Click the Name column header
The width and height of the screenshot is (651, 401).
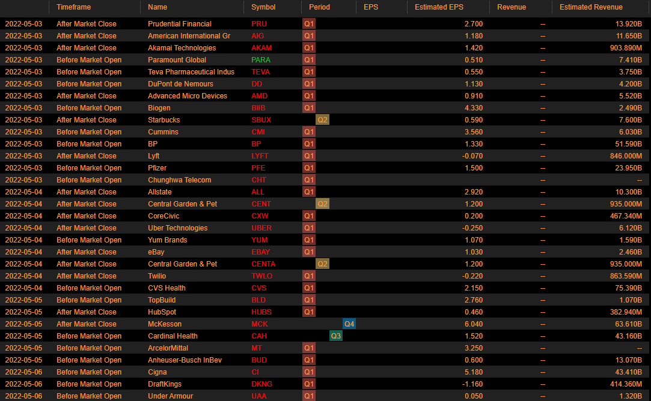click(x=157, y=7)
